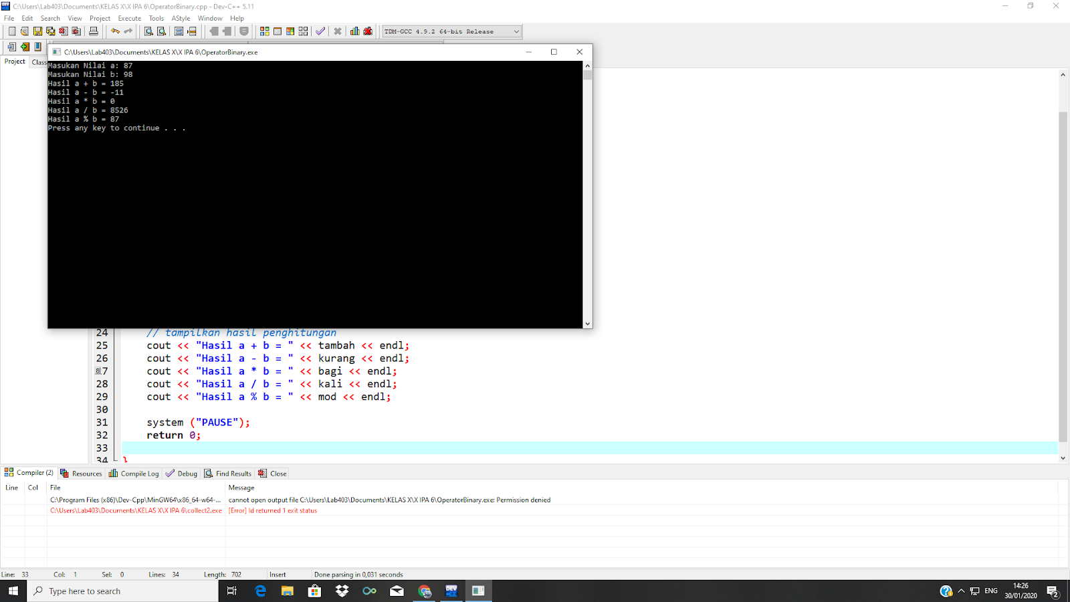Image resolution: width=1070 pixels, height=602 pixels.
Task: Click the Close file toolbar icon
Action: point(63,31)
